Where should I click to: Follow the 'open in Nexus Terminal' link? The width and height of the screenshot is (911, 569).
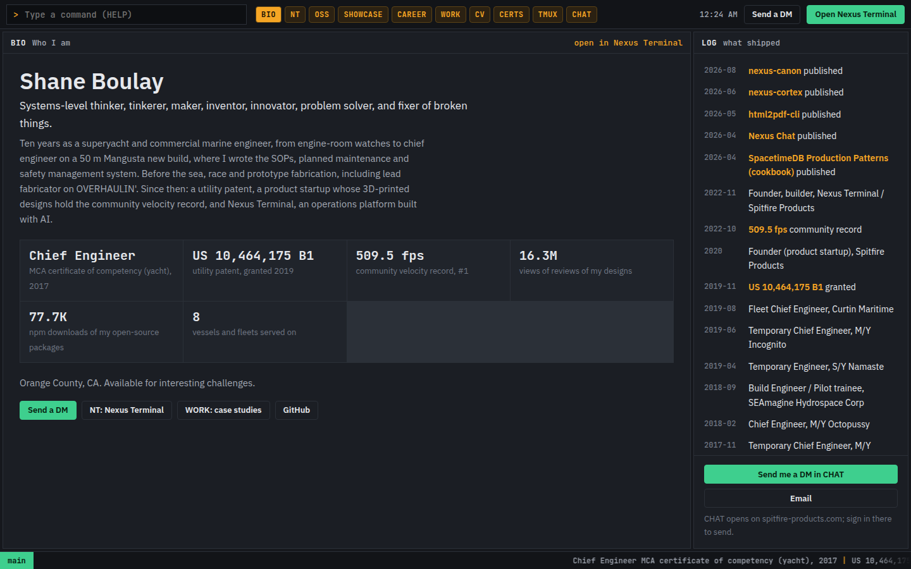(628, 43)
